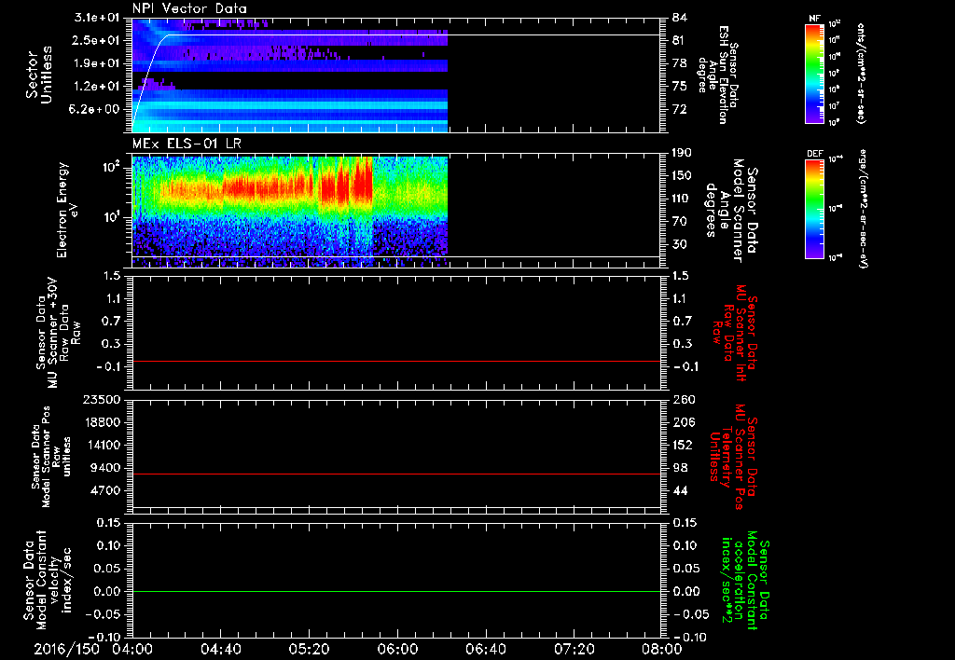The image size is (955, 660).
Task: Click the "23500" scanner position tick value
Action: [x=101, y=399]
